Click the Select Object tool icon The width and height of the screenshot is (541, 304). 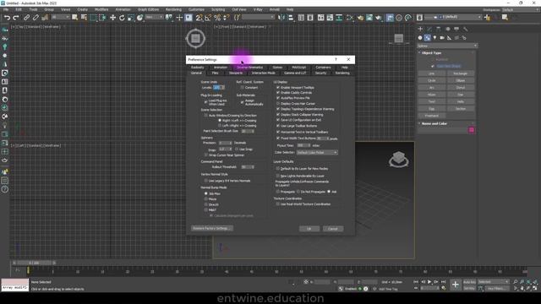pyautogui.click(x=74, y=18)
